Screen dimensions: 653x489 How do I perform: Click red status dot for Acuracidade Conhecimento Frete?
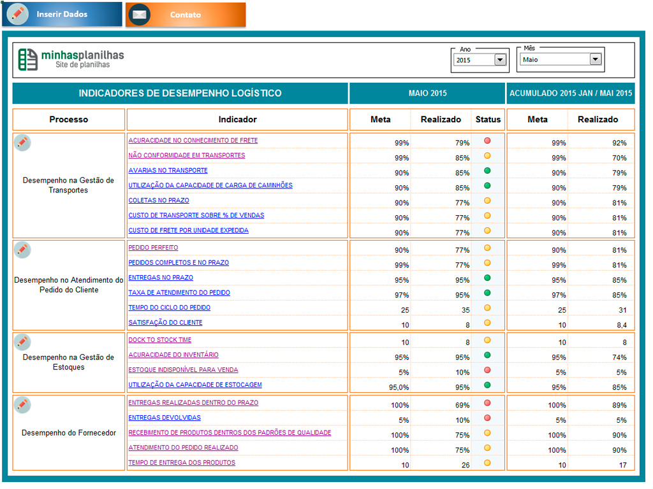(x=487, y=141)
